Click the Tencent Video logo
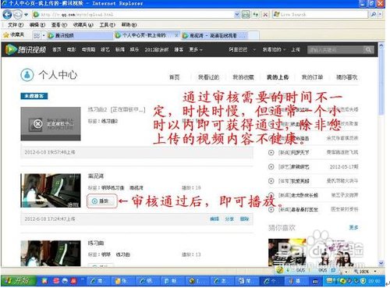390x288 pixels. tap(26, 49)
